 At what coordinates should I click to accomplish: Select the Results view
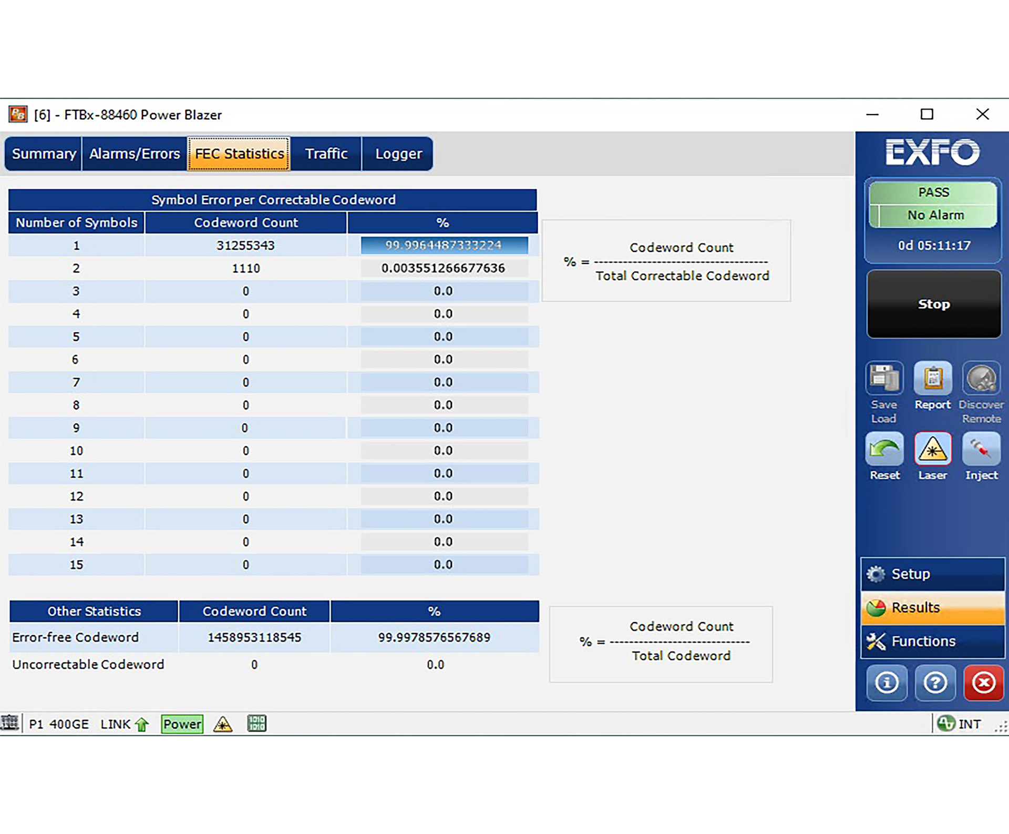tap(932, 607)
